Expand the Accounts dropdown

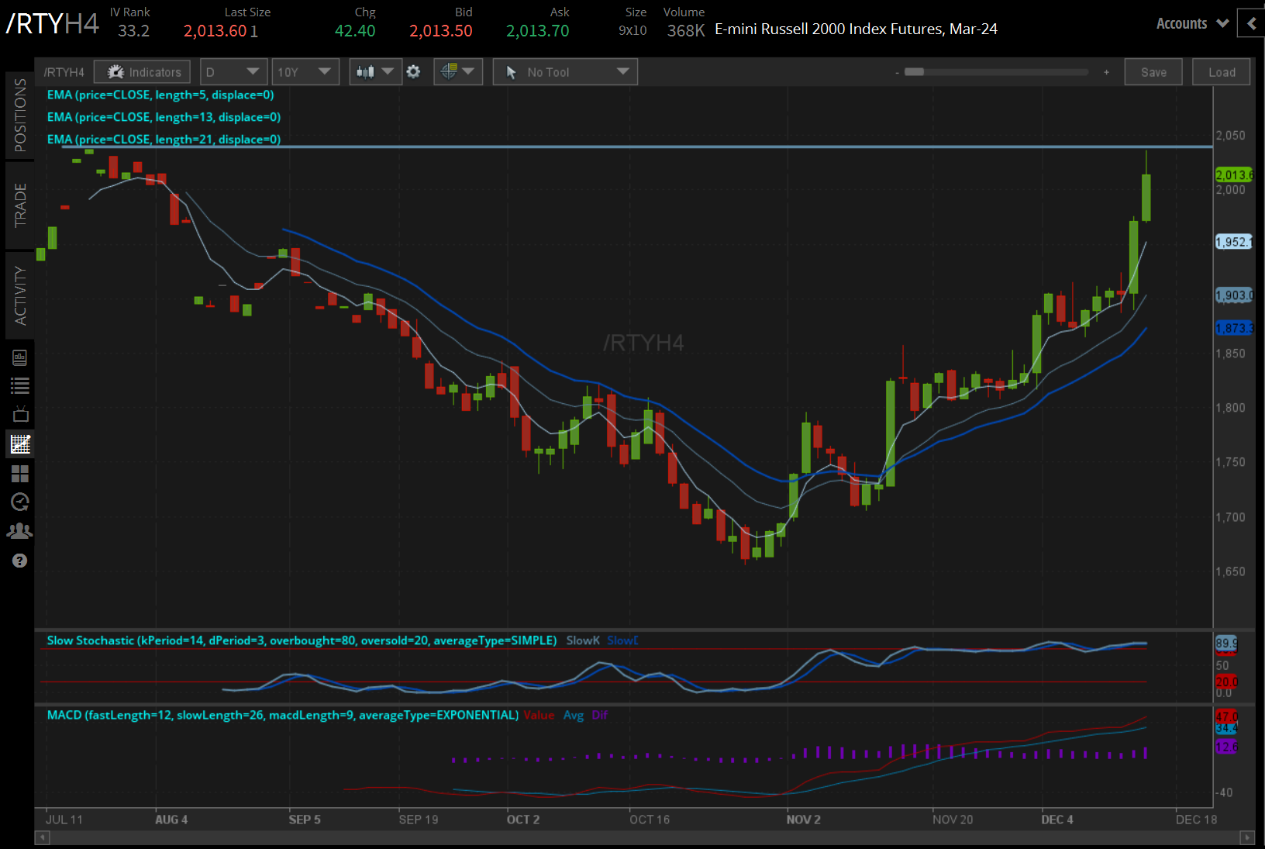[1192, 24]
